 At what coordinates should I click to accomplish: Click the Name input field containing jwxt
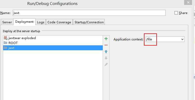89,13
